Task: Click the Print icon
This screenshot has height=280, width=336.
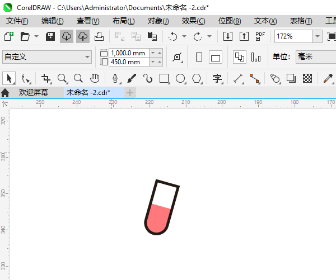Action: click(99, 36)
